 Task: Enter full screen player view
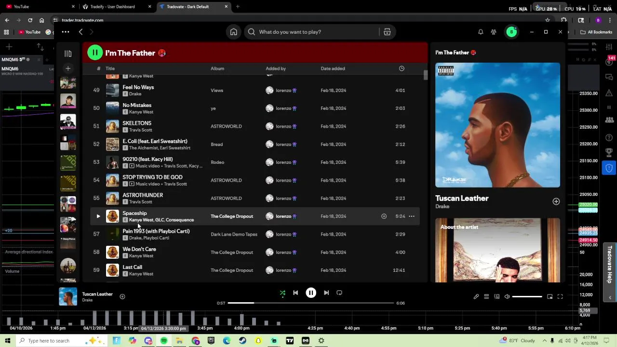560,297
